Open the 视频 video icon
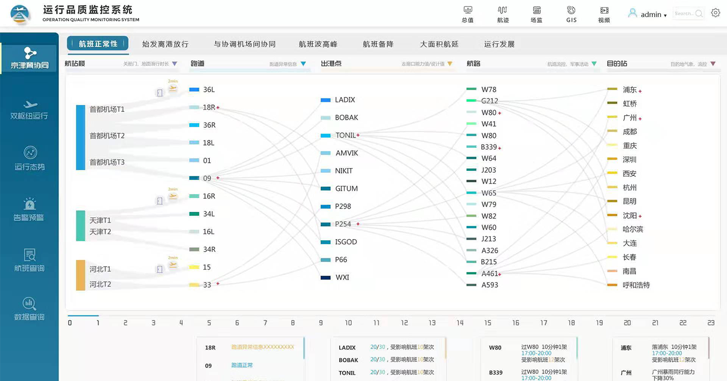Viewport: 727px width, 381px height. click(604, 14)
